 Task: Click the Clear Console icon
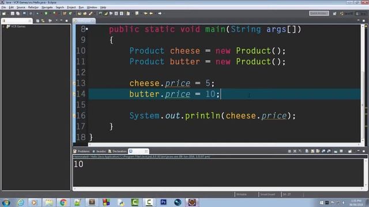tap(307, 151)
